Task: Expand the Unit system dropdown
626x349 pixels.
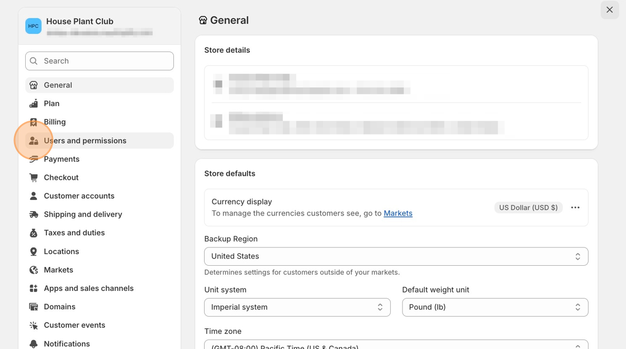Action: click(x=297, y=307)
